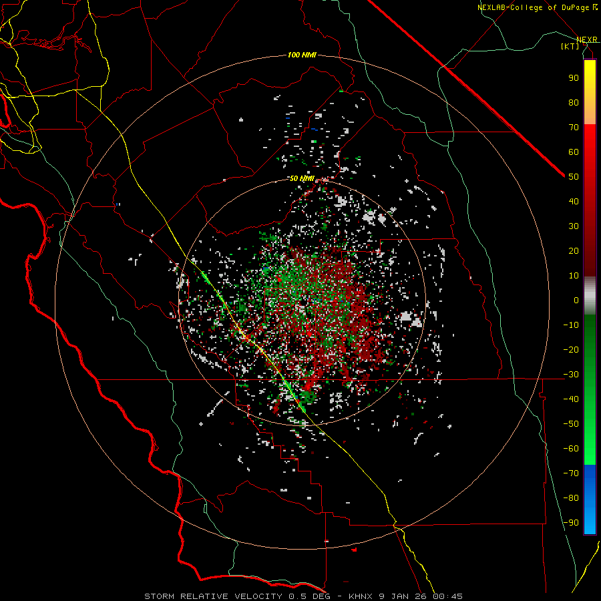Click the 0 knot scale label
The image size is (601, 601).
coord(576,300)
